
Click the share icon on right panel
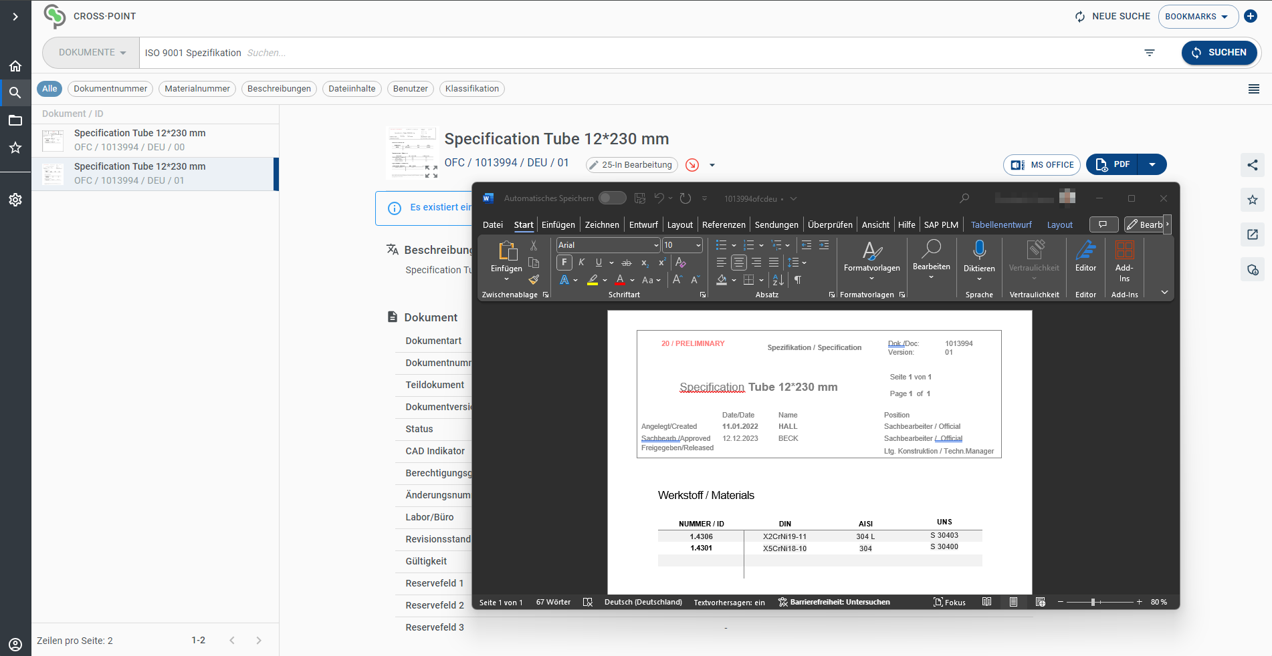pyautogui.click(x=1253, y=165)
